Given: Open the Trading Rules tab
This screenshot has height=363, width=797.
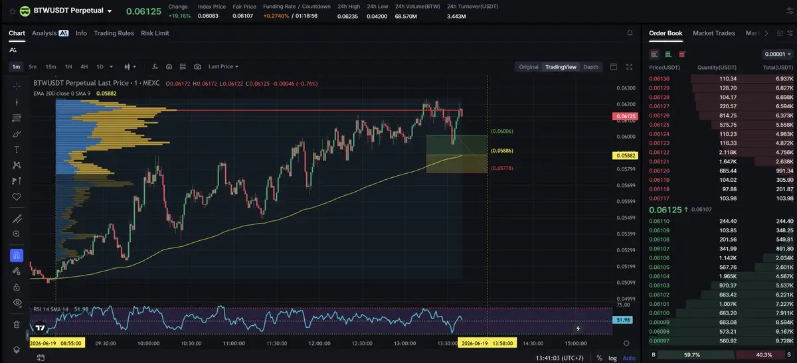Looking at the screenshot, I should 114,33.
